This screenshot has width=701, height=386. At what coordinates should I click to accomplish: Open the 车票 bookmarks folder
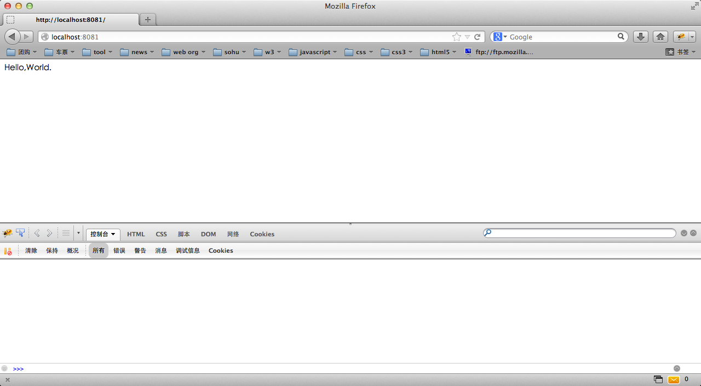point(60,52)
